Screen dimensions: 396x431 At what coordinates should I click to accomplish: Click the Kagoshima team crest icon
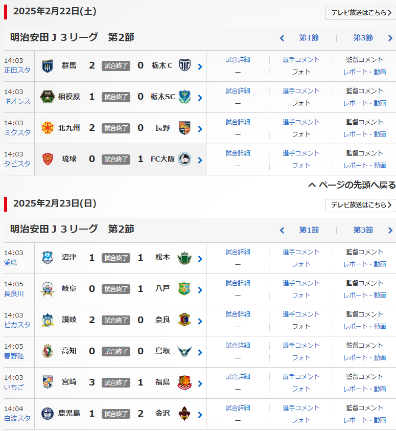tap(48, 414)
